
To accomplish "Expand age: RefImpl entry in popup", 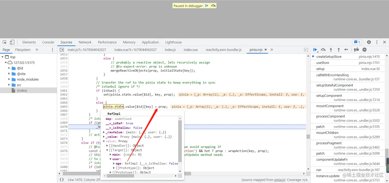I will (x=114, y=163).
